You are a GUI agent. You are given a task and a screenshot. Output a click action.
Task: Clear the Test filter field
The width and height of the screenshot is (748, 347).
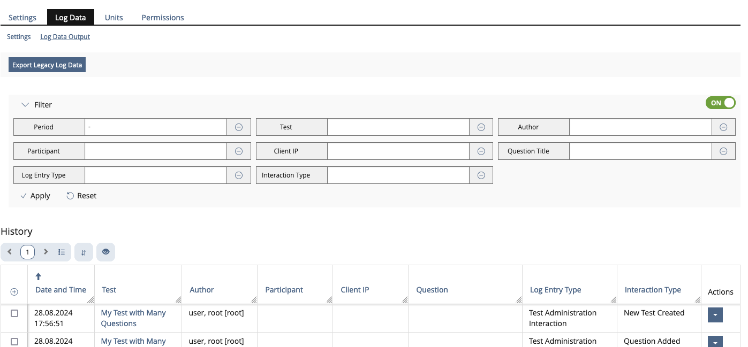tap(481, 127)
